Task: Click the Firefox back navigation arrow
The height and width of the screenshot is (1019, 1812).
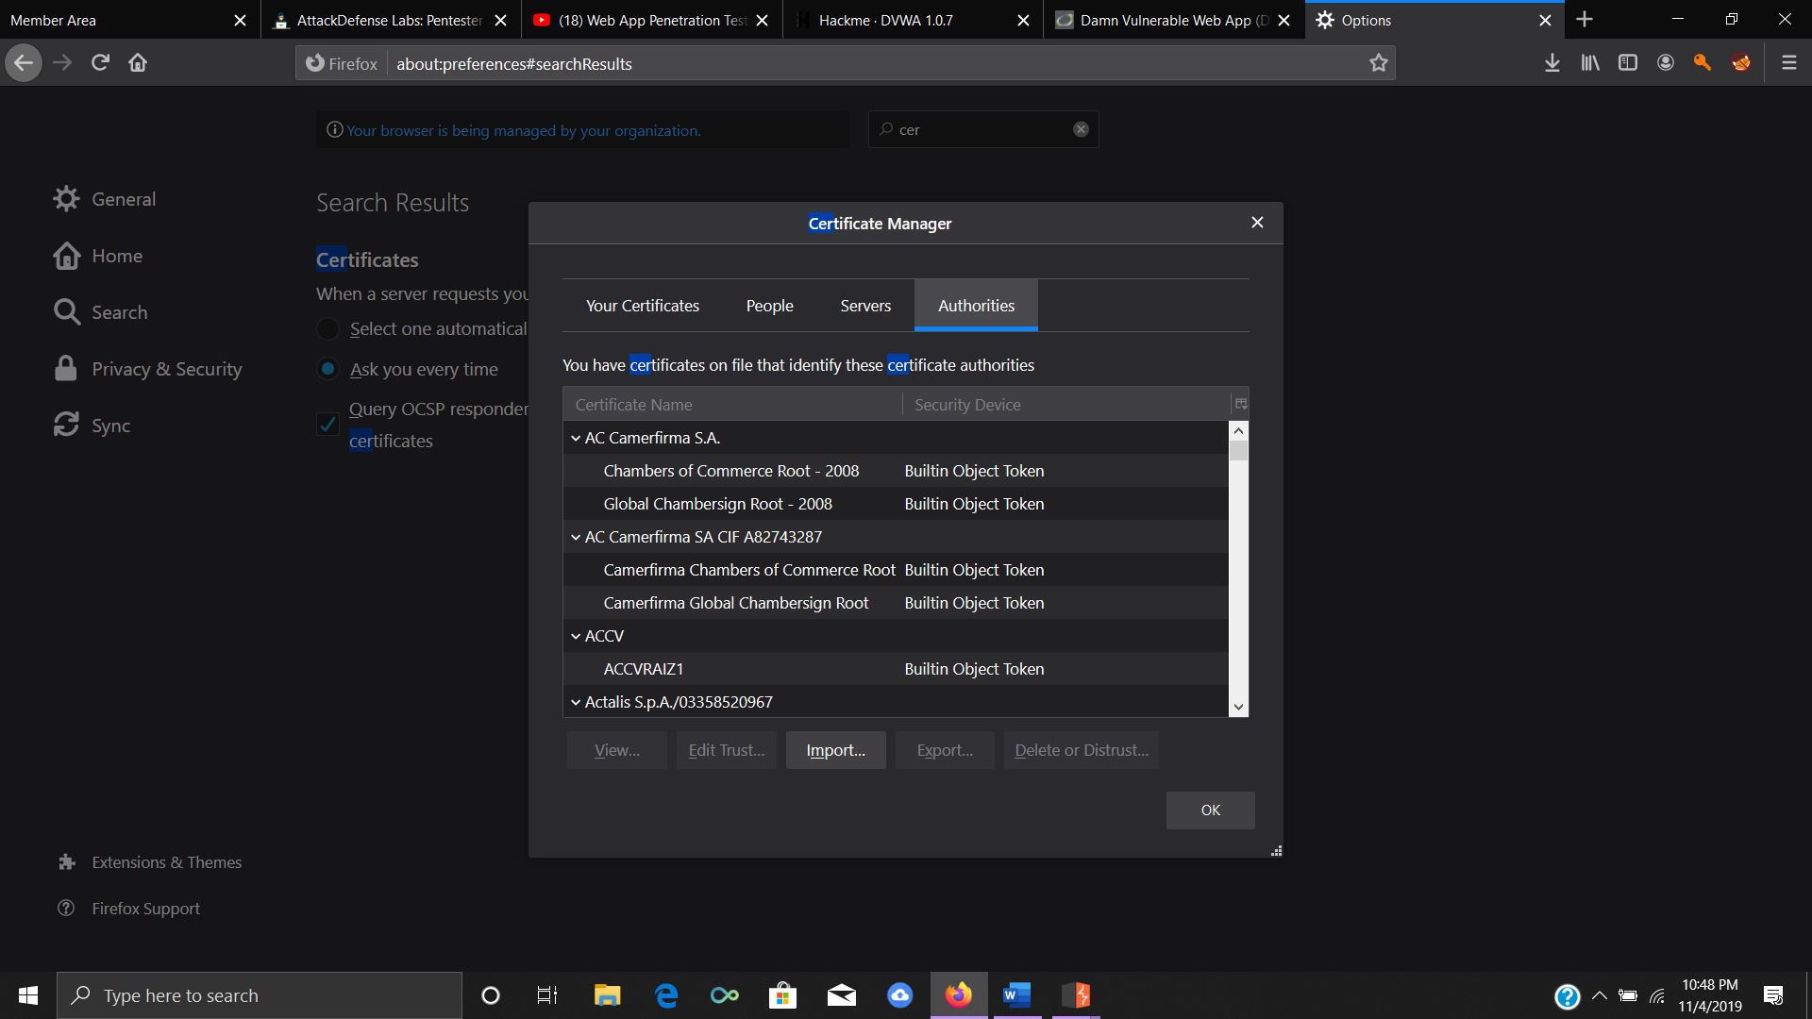Action: (24, 63)
